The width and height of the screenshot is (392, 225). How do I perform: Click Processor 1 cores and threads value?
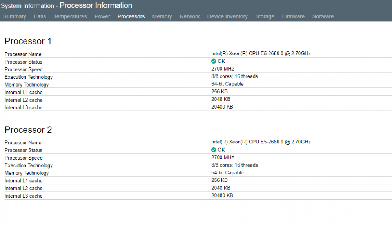click(234, 76)
